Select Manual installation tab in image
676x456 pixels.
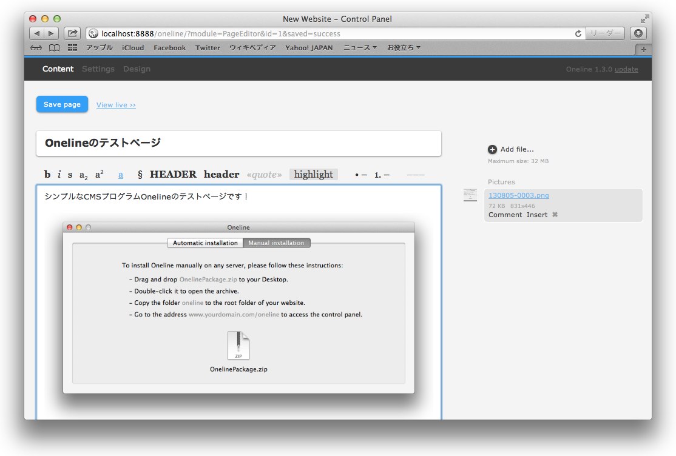276,243
